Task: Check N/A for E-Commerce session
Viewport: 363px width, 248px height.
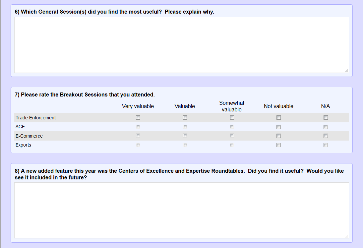Action: [x=326, y=136]
